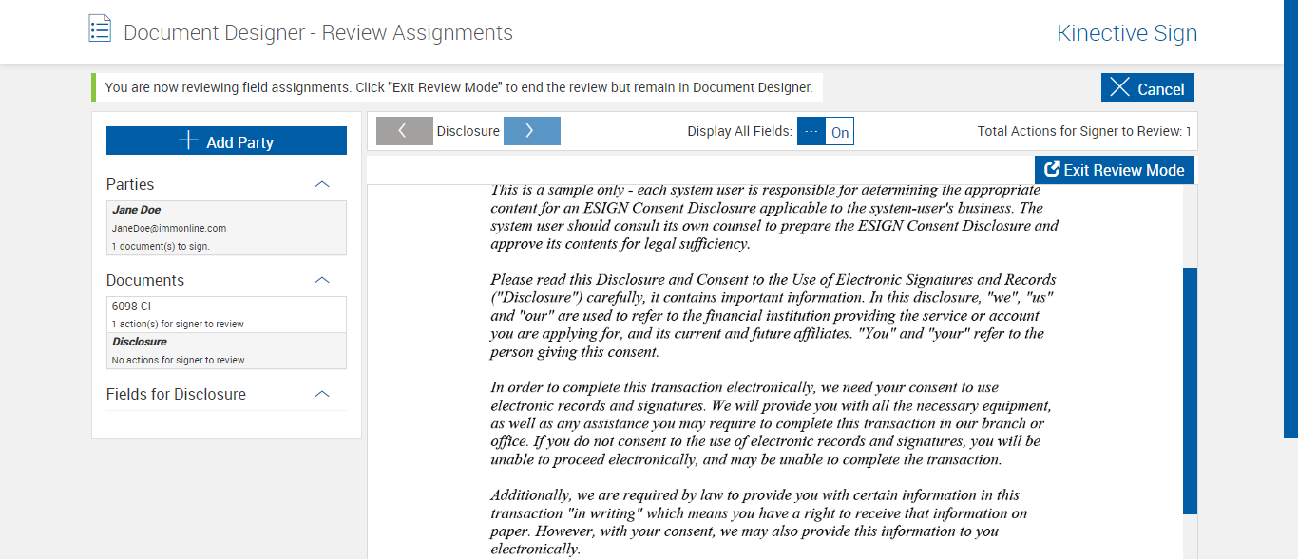Switch Display All Fields to off side
This screenshot has height=559, width=1298.
point(811,132)
